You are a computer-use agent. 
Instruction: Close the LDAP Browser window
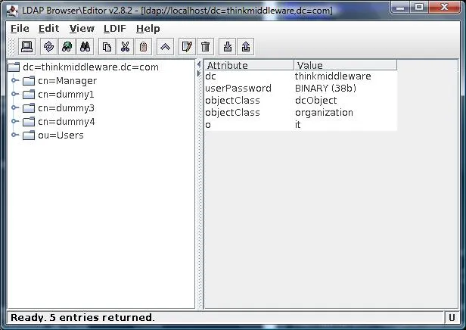[444, 7]
